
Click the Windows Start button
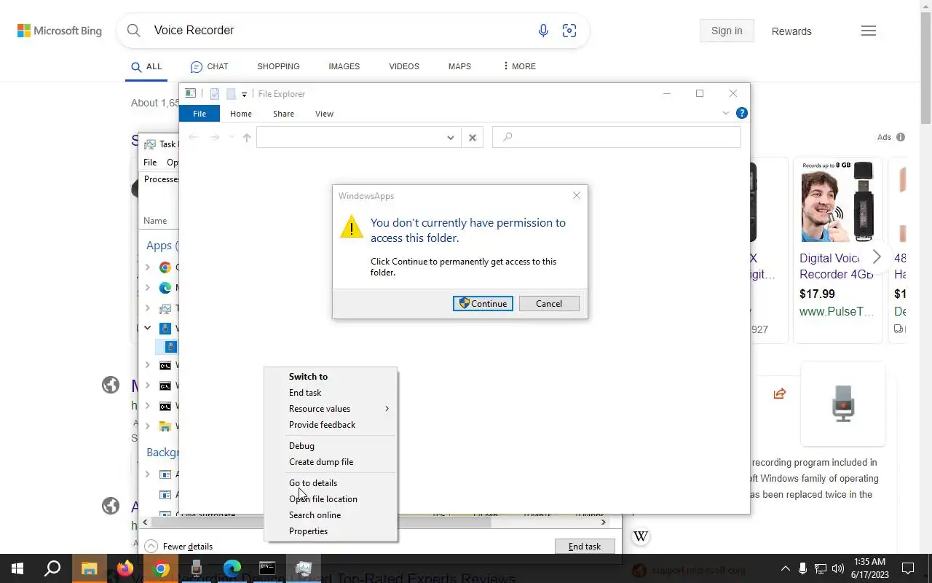[17, 568]
